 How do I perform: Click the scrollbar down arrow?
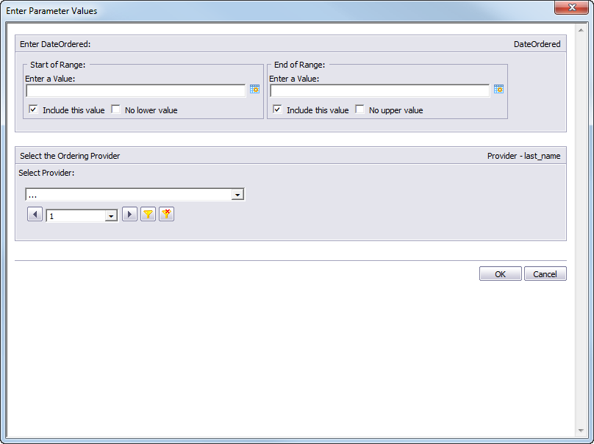click(581, 431)
